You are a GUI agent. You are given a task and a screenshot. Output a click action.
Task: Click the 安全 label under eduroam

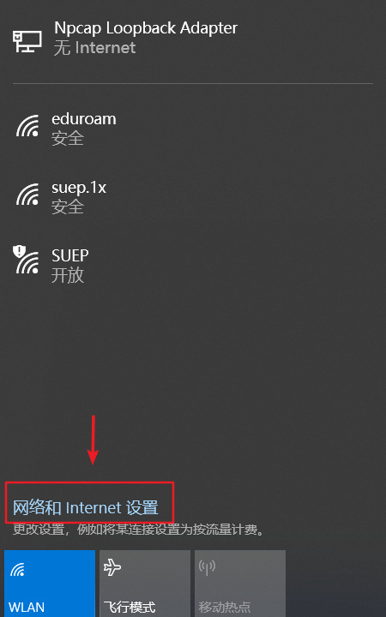68,138
